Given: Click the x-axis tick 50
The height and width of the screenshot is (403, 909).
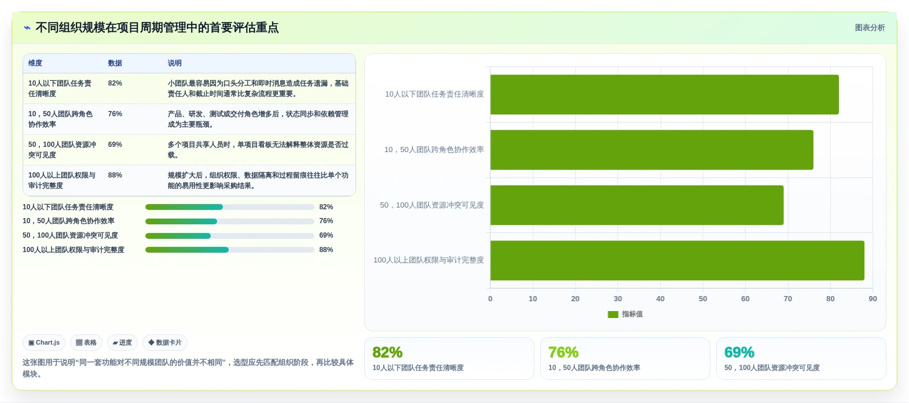Looking at the screenshot, I should (703, 299).
